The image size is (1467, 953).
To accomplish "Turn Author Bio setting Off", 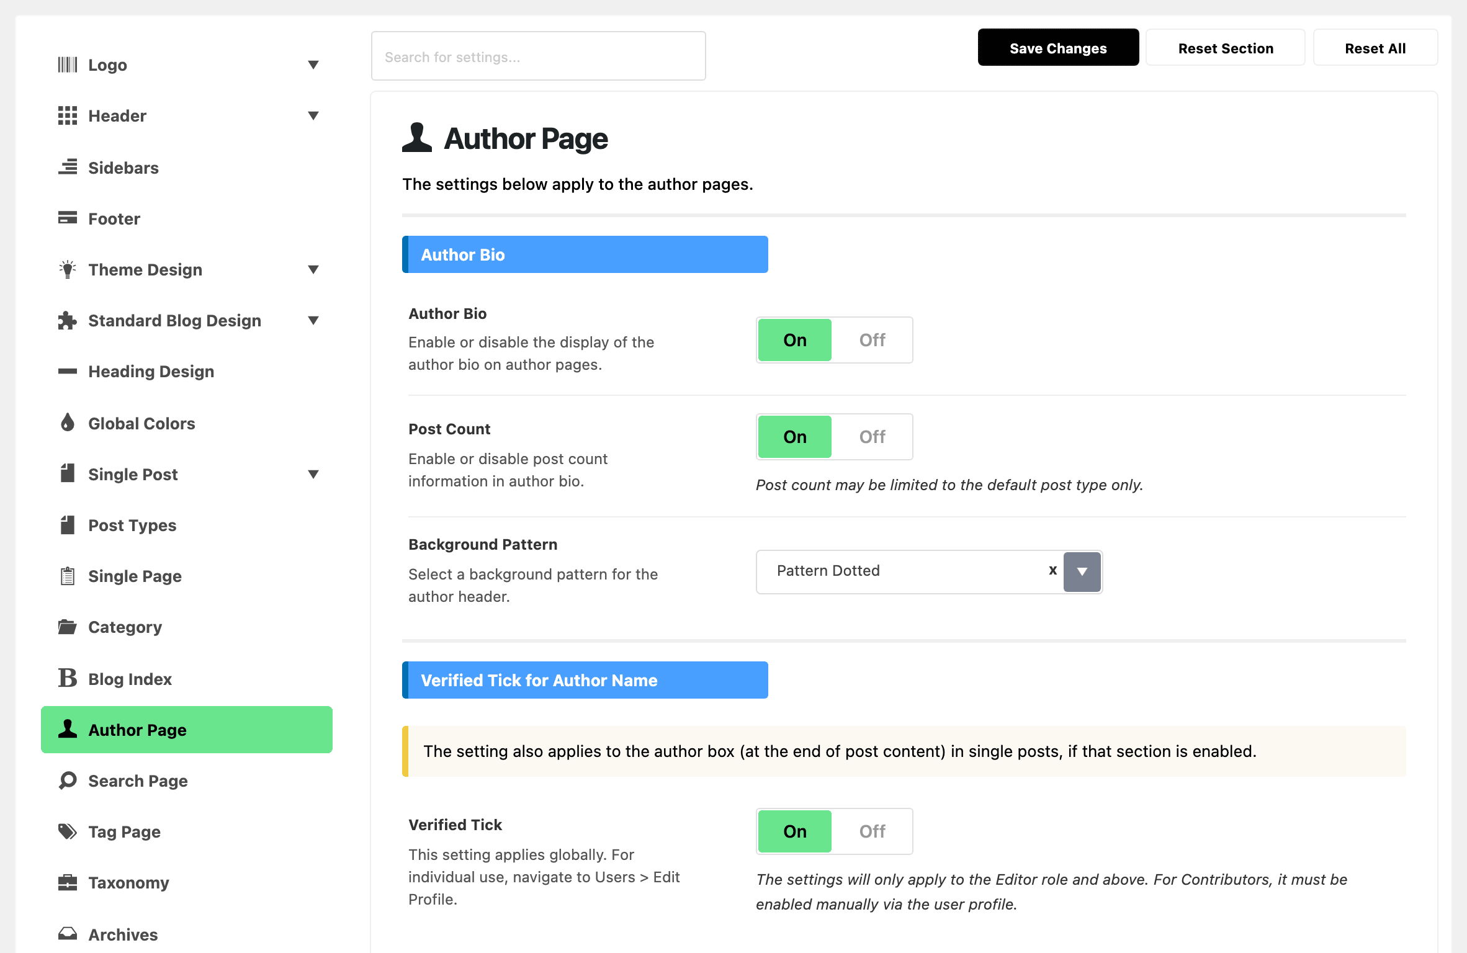I will coord(872,340).
